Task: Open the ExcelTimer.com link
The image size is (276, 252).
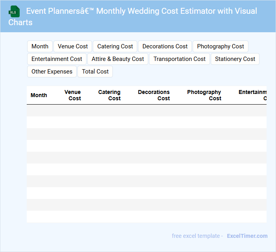Action: [247, 236]
